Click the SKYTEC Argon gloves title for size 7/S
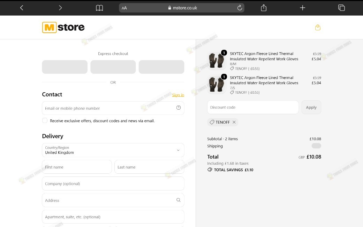 click(x=264, y=80)
